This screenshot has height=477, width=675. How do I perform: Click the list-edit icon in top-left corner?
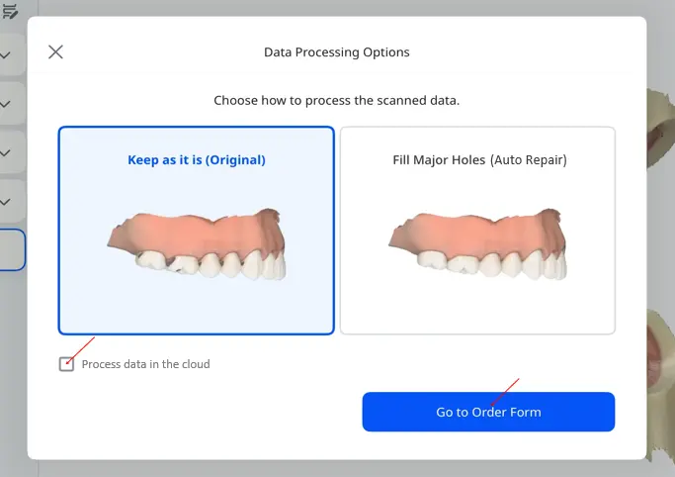(10, 11)
